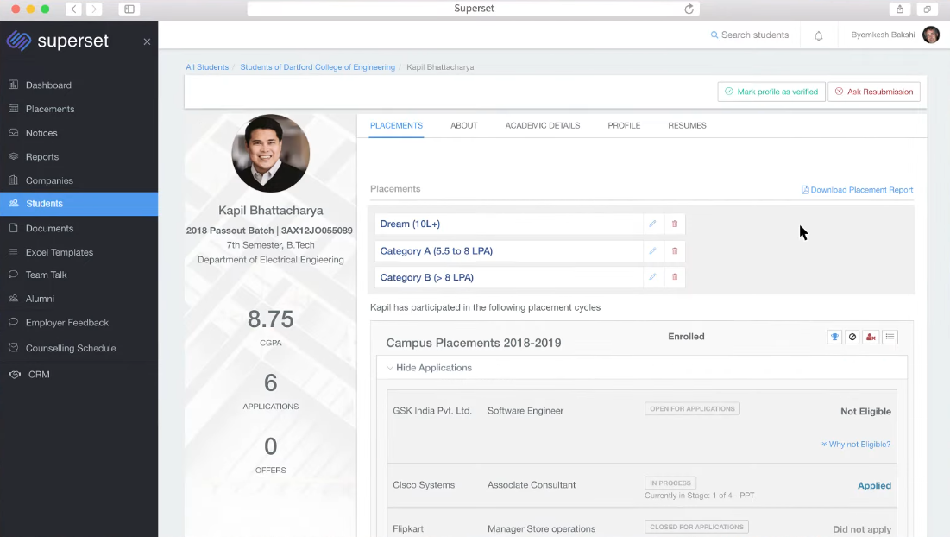
Task: Click the Superset logo icon
Action: pos(19,41)
